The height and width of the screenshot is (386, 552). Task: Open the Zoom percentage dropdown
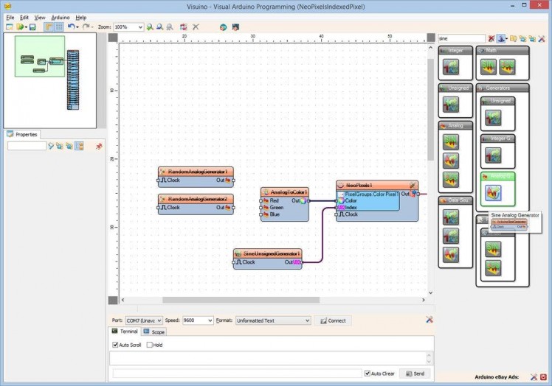[x=140, y=27]
